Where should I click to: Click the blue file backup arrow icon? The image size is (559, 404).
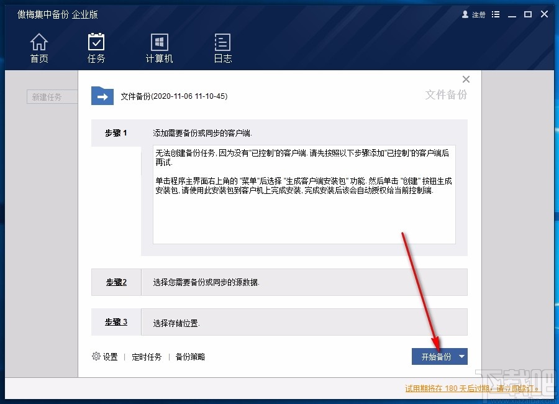pyautogui.click(x=102, y=96)
